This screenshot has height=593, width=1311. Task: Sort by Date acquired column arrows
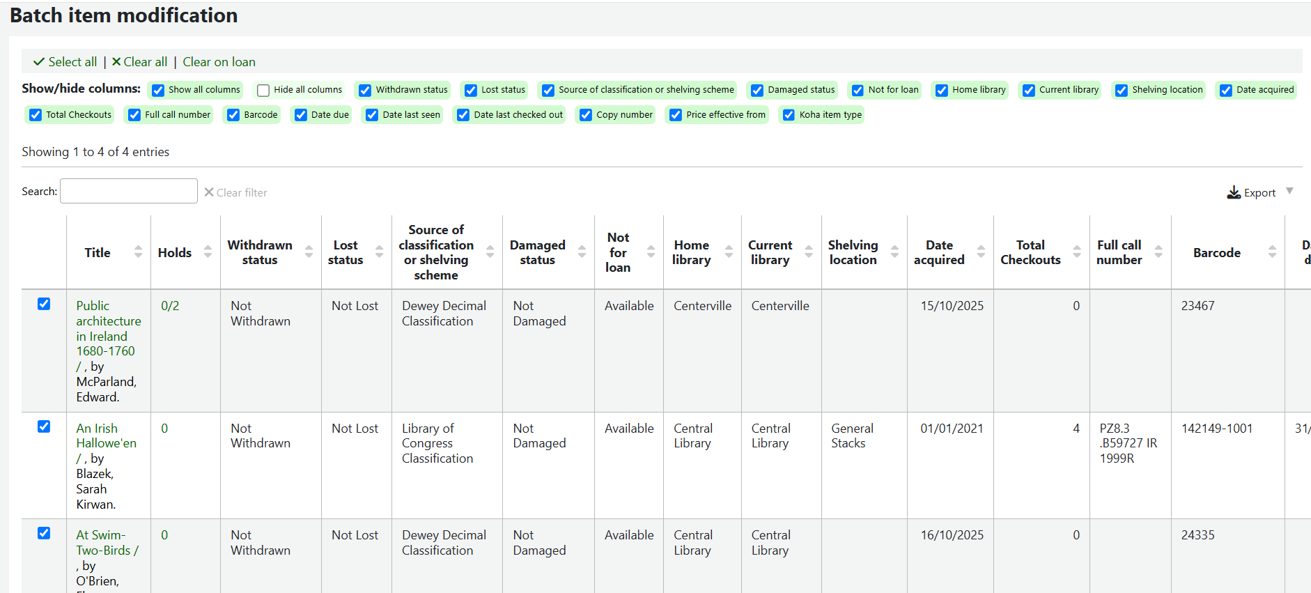click(981, 252)
